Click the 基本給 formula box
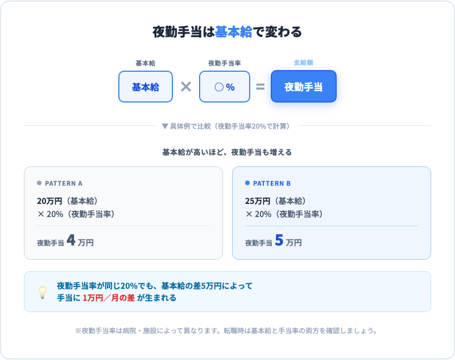This screenshot has width=455, height=360. [146, 87]
